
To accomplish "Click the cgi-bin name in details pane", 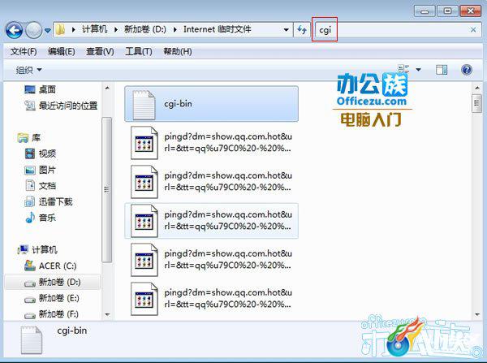I will [72, 331].
